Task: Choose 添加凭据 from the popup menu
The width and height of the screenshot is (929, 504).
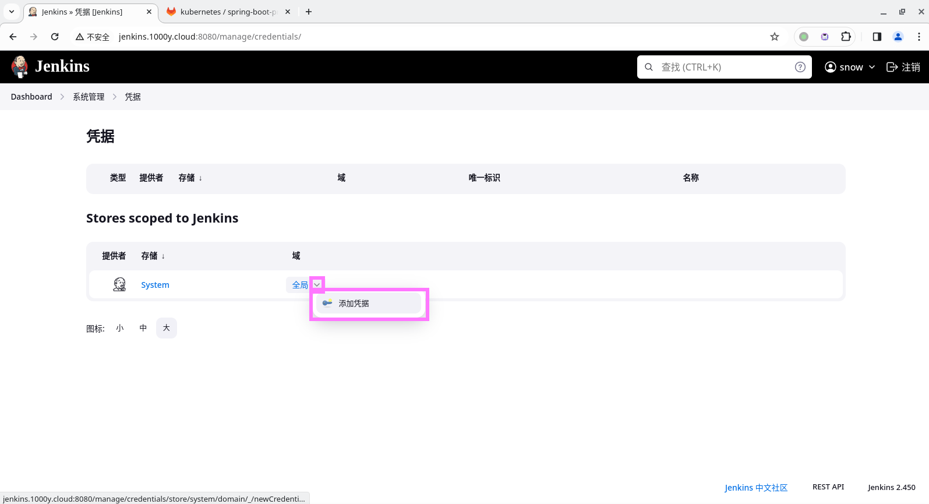Action: coord(369,303)
